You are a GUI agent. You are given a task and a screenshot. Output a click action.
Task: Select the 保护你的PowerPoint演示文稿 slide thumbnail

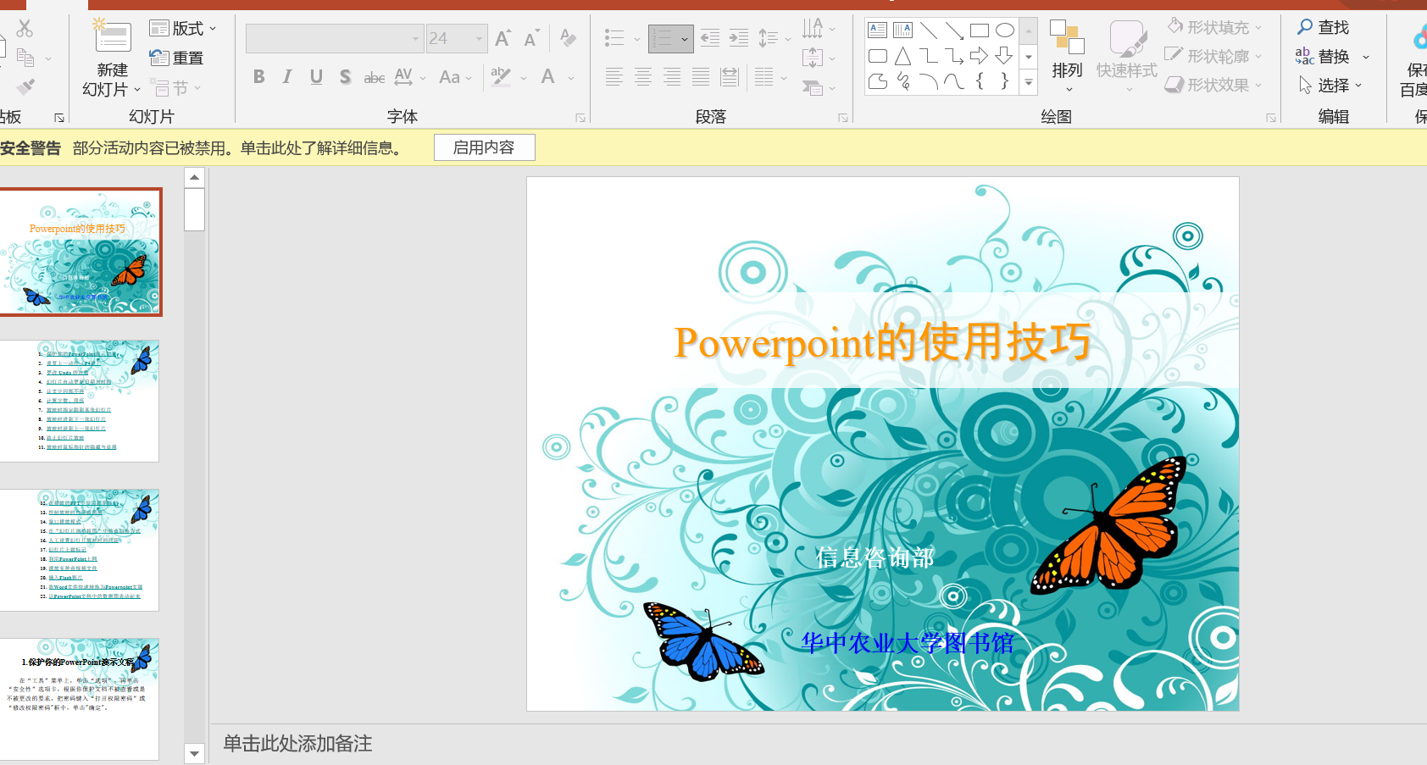point(80,699)
